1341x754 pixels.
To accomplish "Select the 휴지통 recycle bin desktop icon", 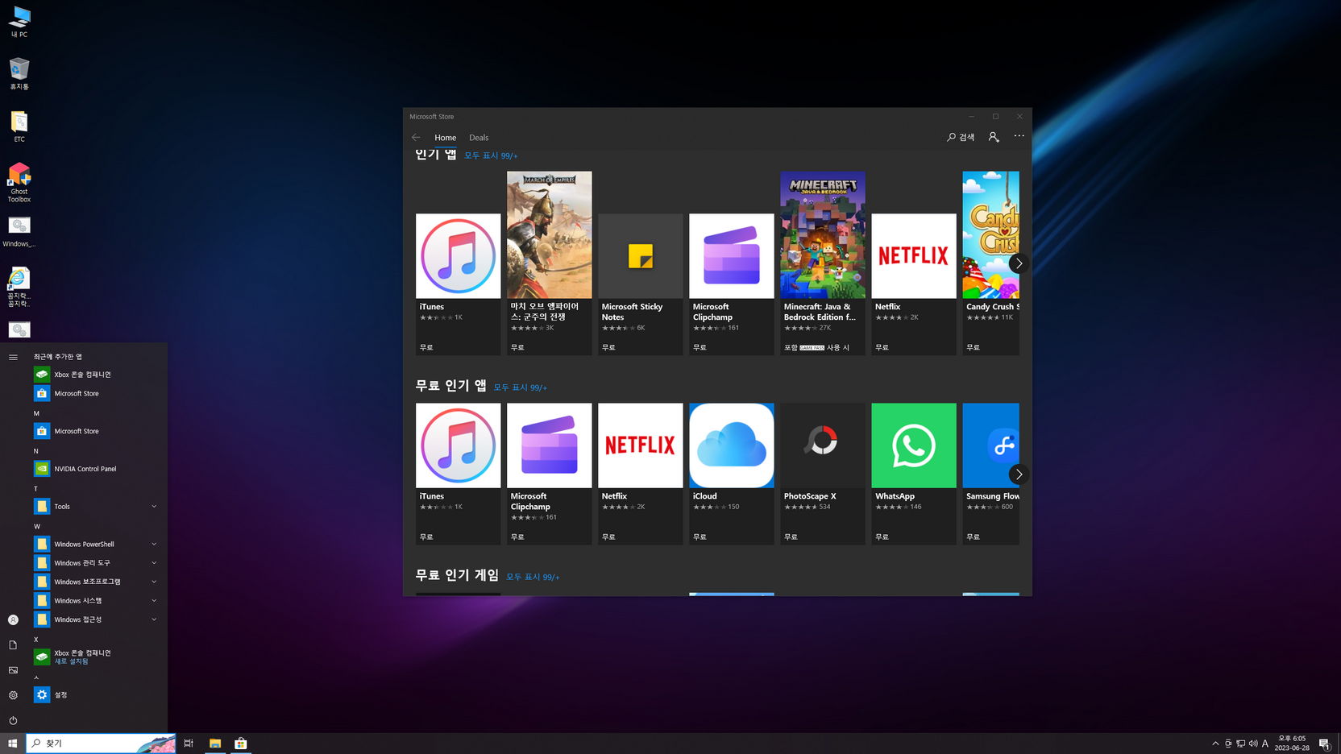I will click(19, 74).
